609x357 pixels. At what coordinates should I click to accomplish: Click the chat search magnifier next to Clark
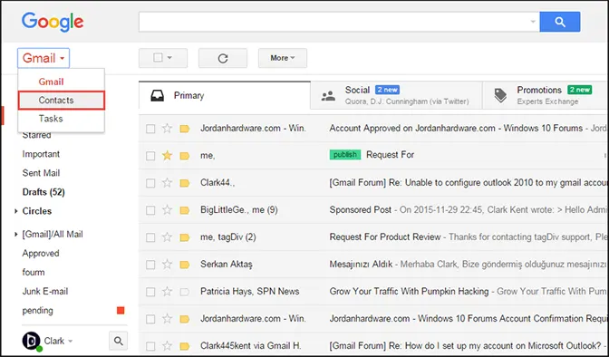tap(118, 341)
